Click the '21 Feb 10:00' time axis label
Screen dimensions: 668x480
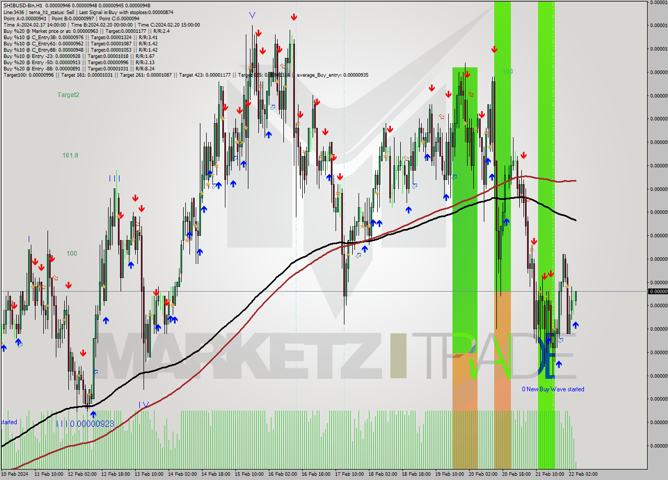click(x=550, y=474)
